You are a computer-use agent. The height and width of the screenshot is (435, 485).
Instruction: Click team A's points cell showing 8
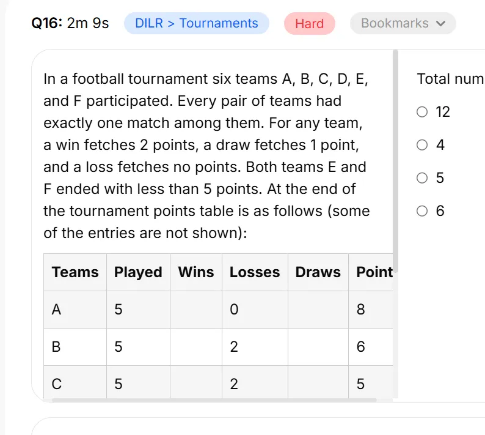coord(371,310)
